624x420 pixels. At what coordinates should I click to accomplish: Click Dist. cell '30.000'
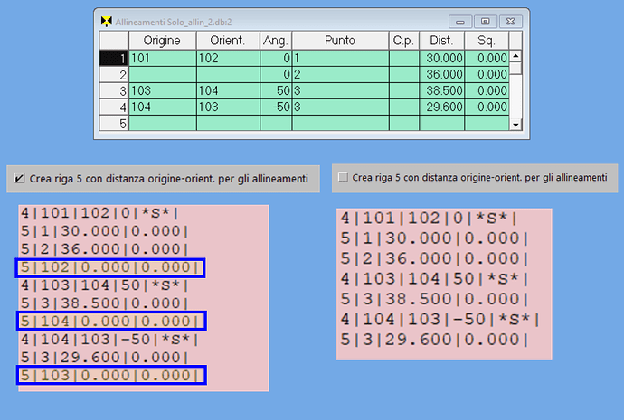(x=441, y=59)
